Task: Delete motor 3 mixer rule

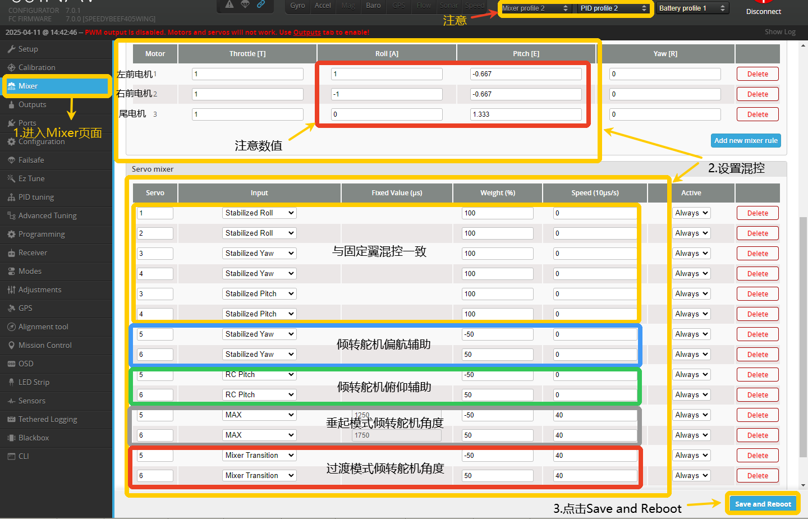Action: [757, 114]
